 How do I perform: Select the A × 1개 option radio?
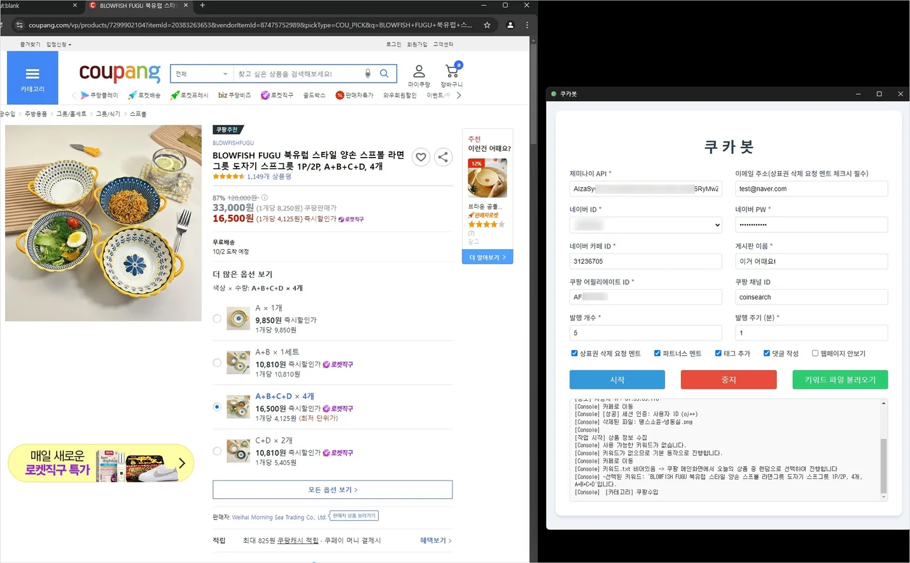coord(217,318)
